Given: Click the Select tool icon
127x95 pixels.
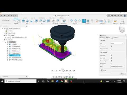Looking at the screenshot, I should click(122, 21).
